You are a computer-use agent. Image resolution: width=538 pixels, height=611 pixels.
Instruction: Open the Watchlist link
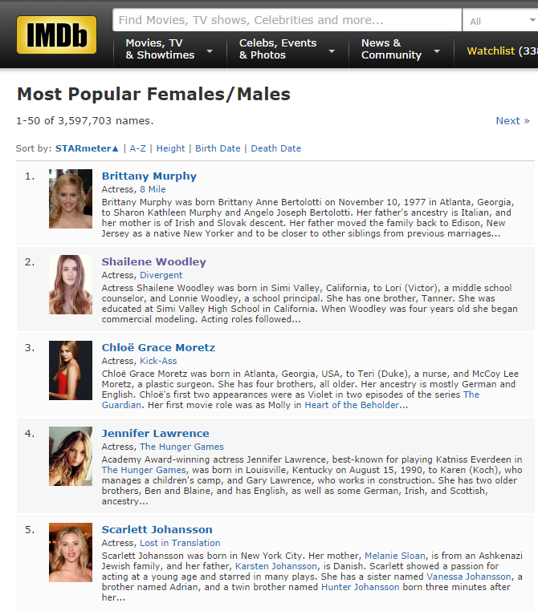(502, 51)
